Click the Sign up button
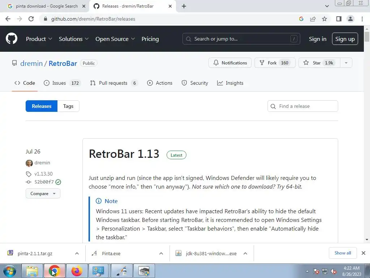Screen dimensions: 370x278 pos(345,39)
